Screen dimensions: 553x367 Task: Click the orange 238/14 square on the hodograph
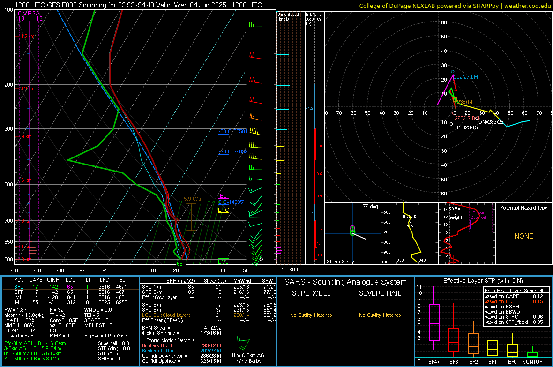pos(456,100)
